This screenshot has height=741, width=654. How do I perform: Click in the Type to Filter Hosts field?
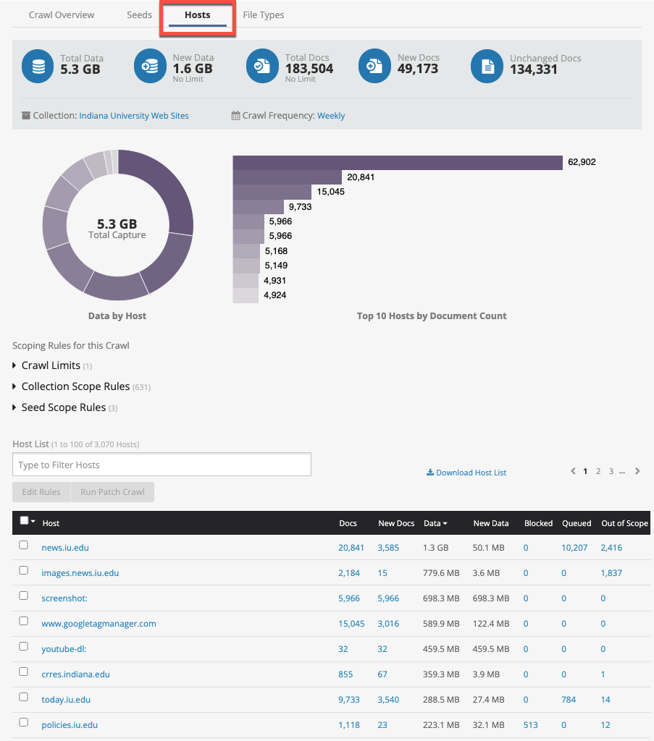[x=162, y=465]
